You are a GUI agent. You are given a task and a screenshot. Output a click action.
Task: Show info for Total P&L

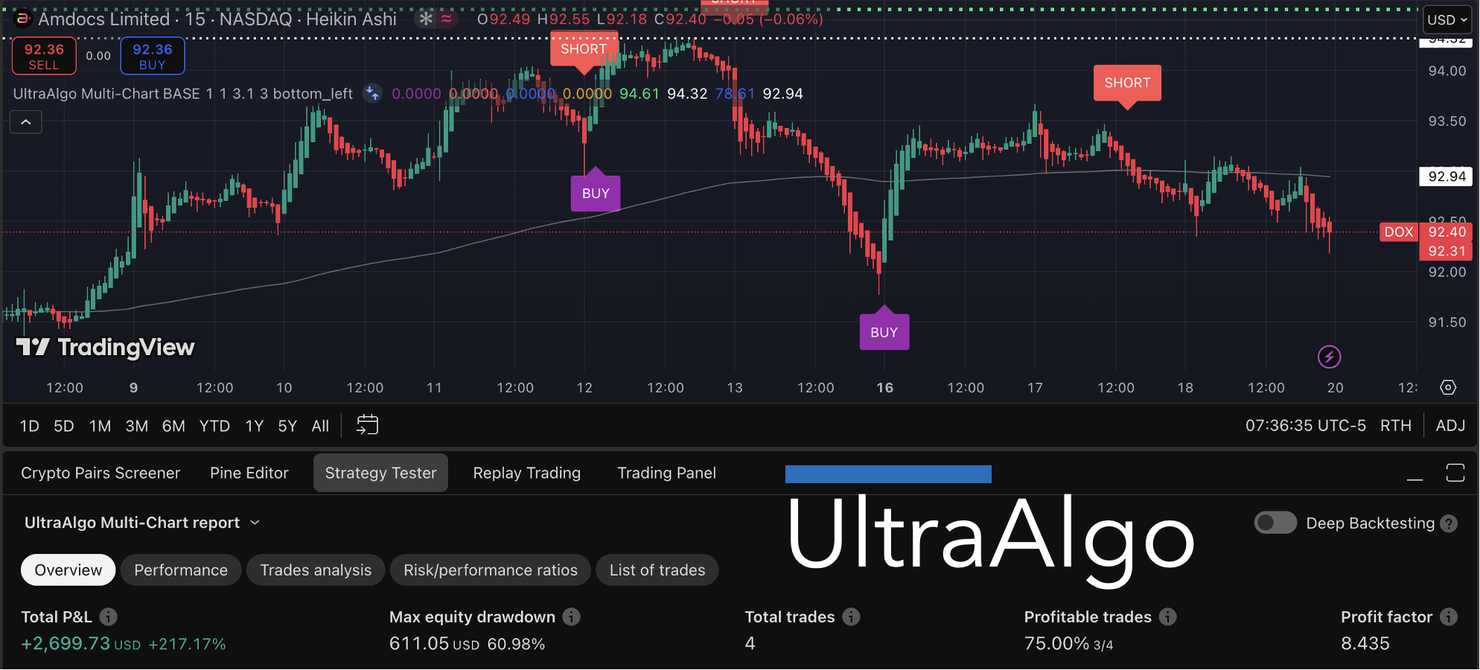coord(109,616)
